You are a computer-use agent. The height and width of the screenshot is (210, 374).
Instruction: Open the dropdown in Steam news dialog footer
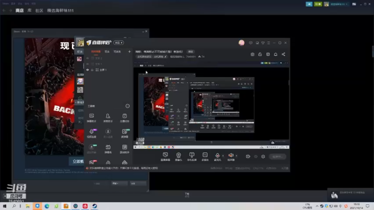[120, 183]
